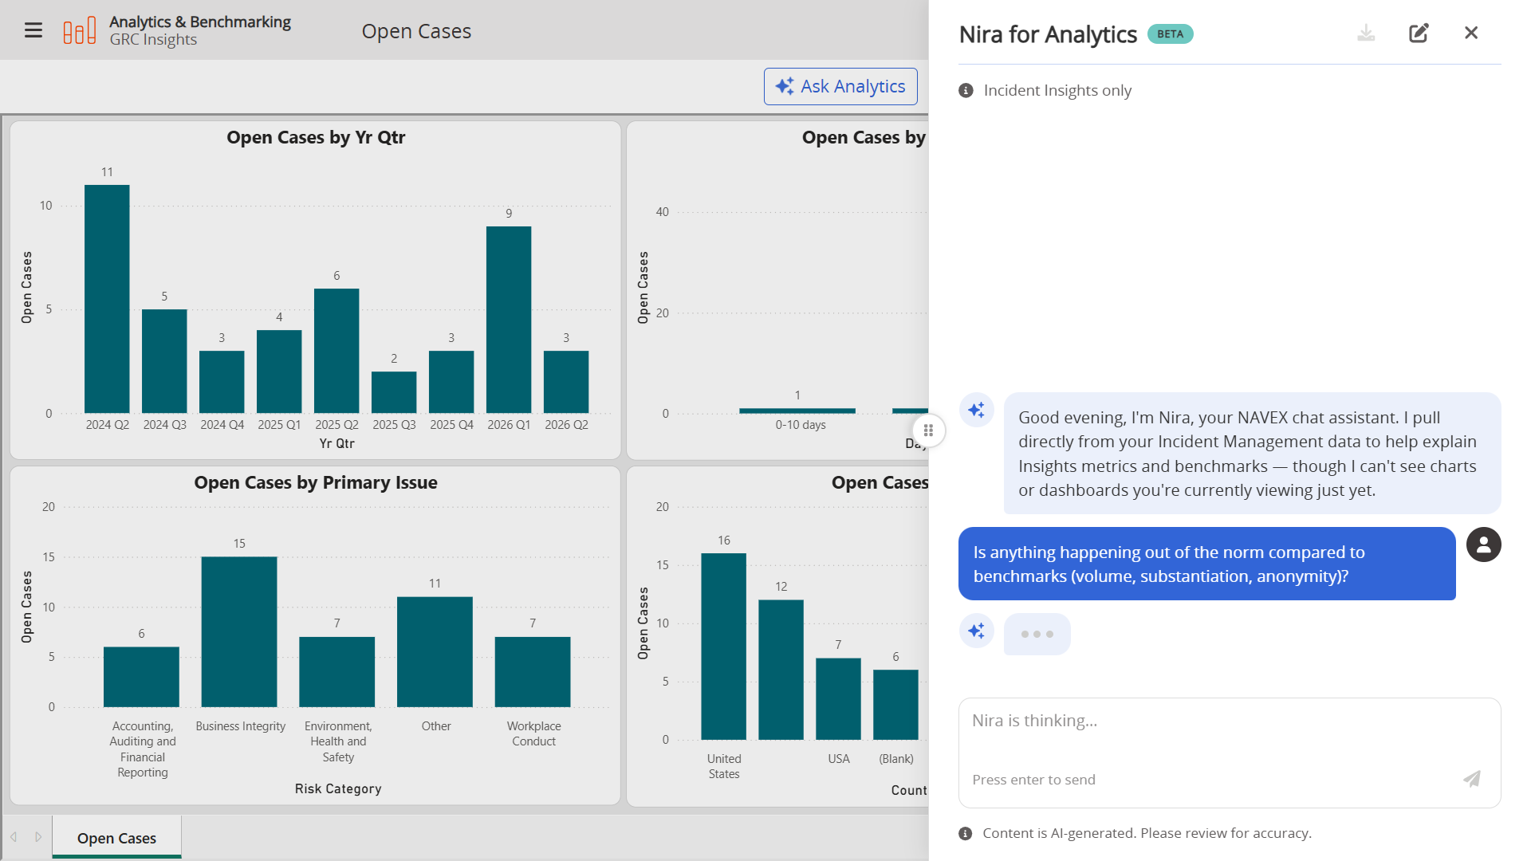Click Nira's greeting message bubble
This screenshot has height=861, width=1531.
pos(1252,453)
